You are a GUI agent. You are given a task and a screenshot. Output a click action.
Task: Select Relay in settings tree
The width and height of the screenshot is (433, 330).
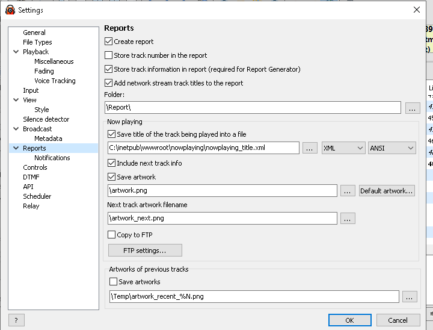(x=31, y=206)
